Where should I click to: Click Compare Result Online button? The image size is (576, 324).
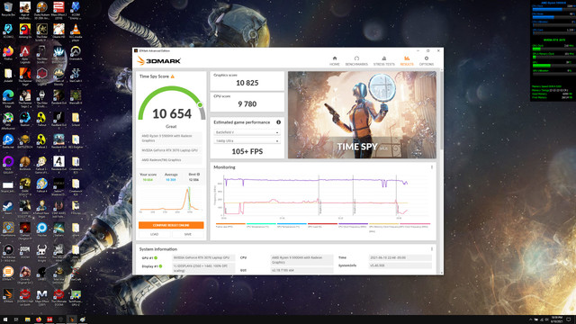(x=171, y=225)
